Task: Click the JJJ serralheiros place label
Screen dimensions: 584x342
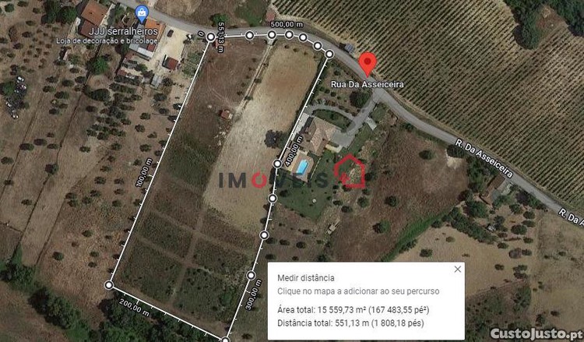Action: 107,35
